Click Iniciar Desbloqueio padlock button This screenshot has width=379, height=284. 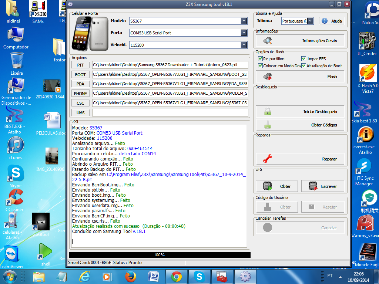[x=300, y=112]
